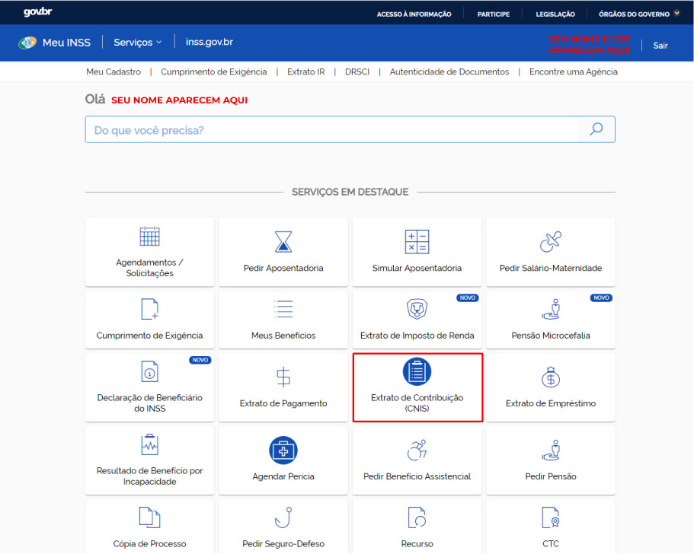Select the Extrato de Empréstimo money bag icon
This screenshot has height=554, width=694.
(x=551, y=377)
